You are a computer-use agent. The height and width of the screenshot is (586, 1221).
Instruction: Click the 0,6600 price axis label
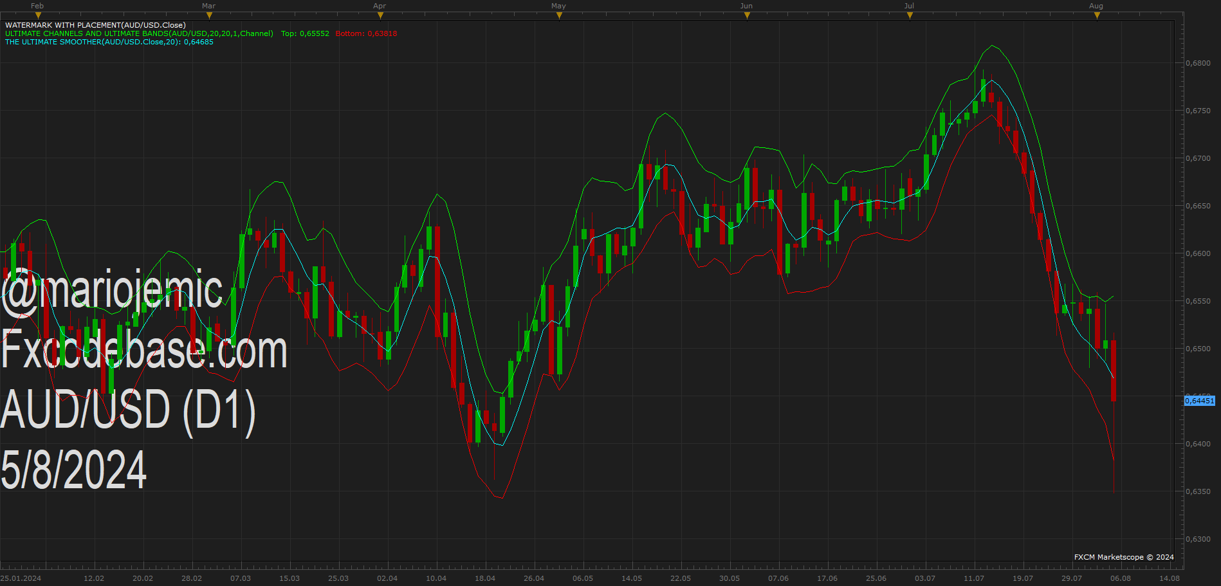(1198, 253)
